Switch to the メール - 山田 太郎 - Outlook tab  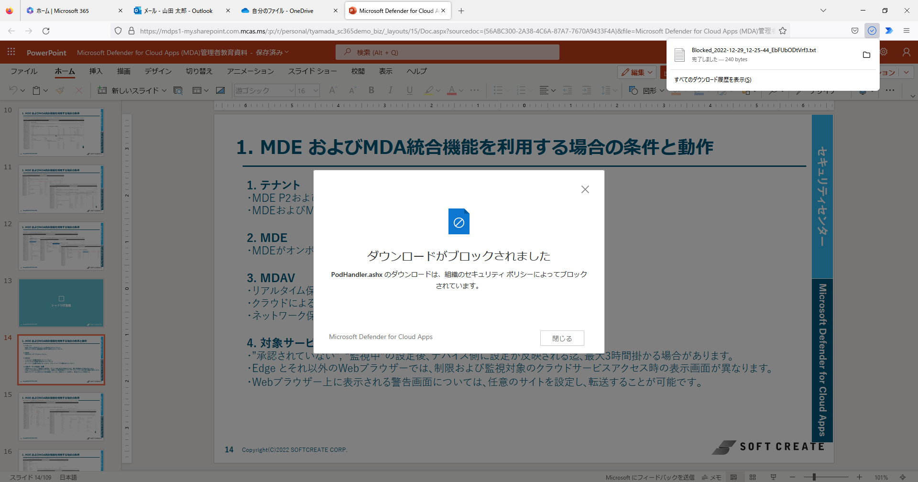(178, 11)
